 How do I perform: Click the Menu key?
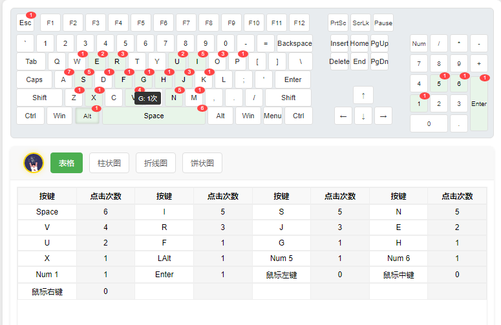273,116
